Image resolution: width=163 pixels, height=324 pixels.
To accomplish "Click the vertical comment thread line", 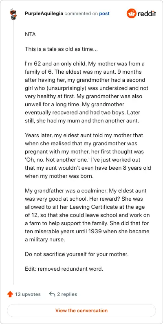I will [x=14, y=153].
